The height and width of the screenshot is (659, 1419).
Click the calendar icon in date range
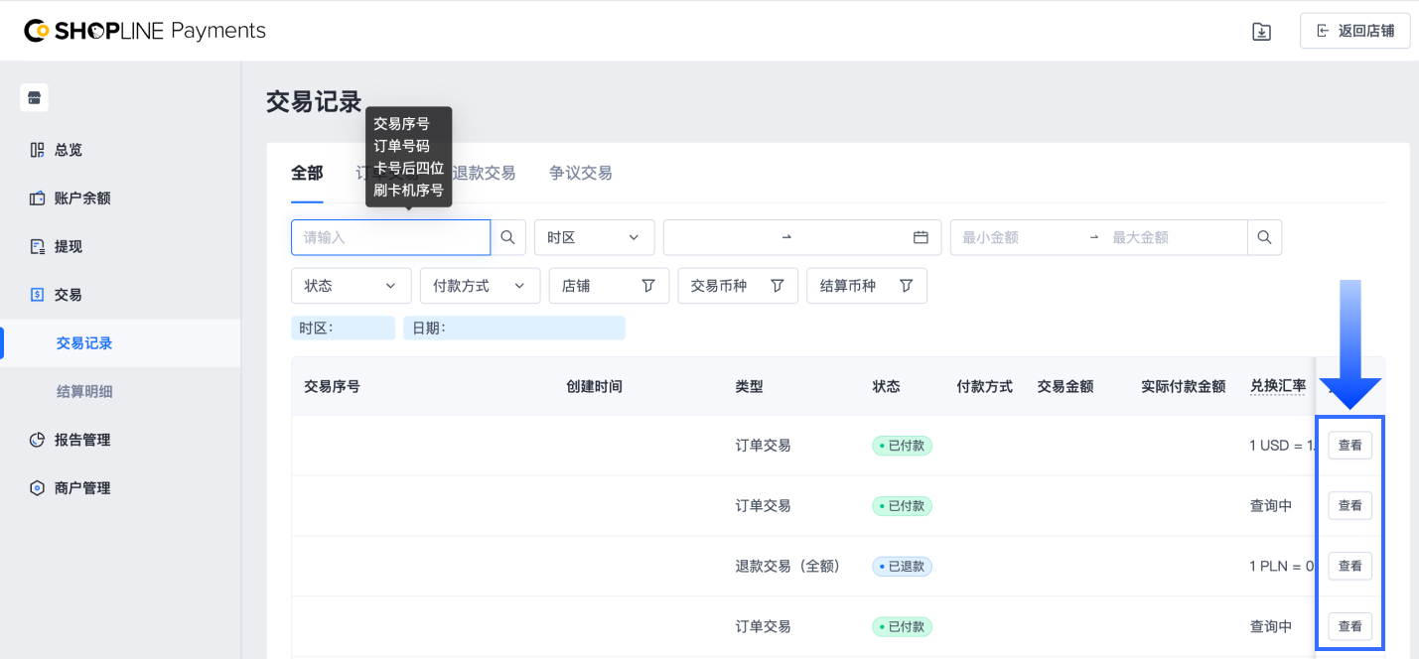[x=921, y=237]
